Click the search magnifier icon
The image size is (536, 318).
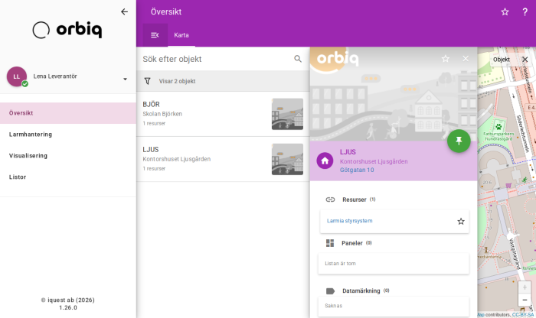click(298, 59)
